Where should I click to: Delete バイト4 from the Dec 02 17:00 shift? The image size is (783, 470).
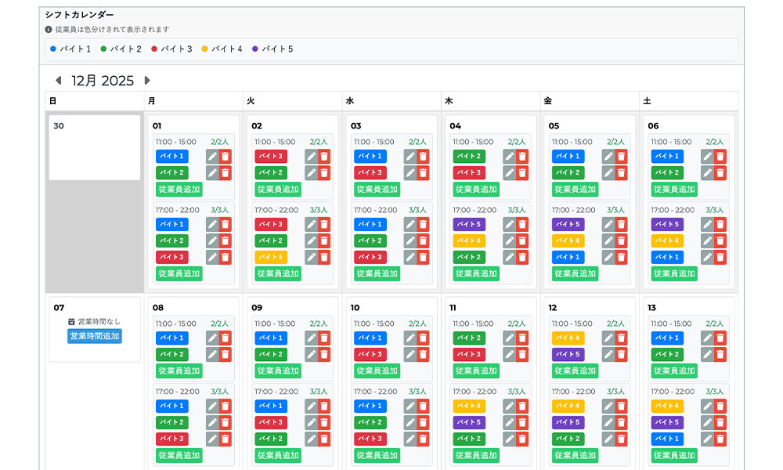[324, 257]
